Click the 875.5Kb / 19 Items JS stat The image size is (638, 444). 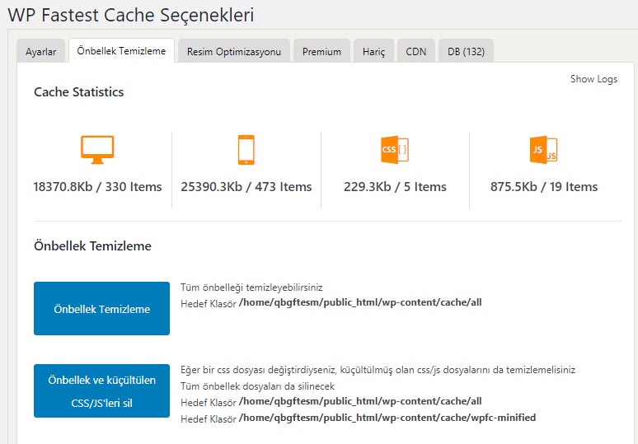click(x=544, y=187)
